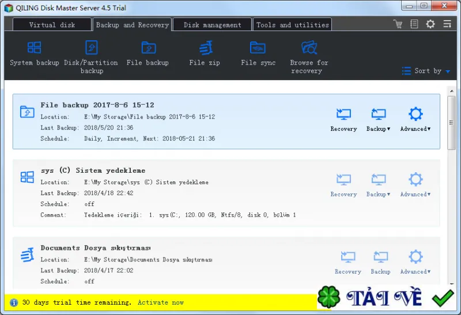Click the scrollbar up arrow
Image resolution: width=461 pixels, height=315 pixels.
[452, 91]
